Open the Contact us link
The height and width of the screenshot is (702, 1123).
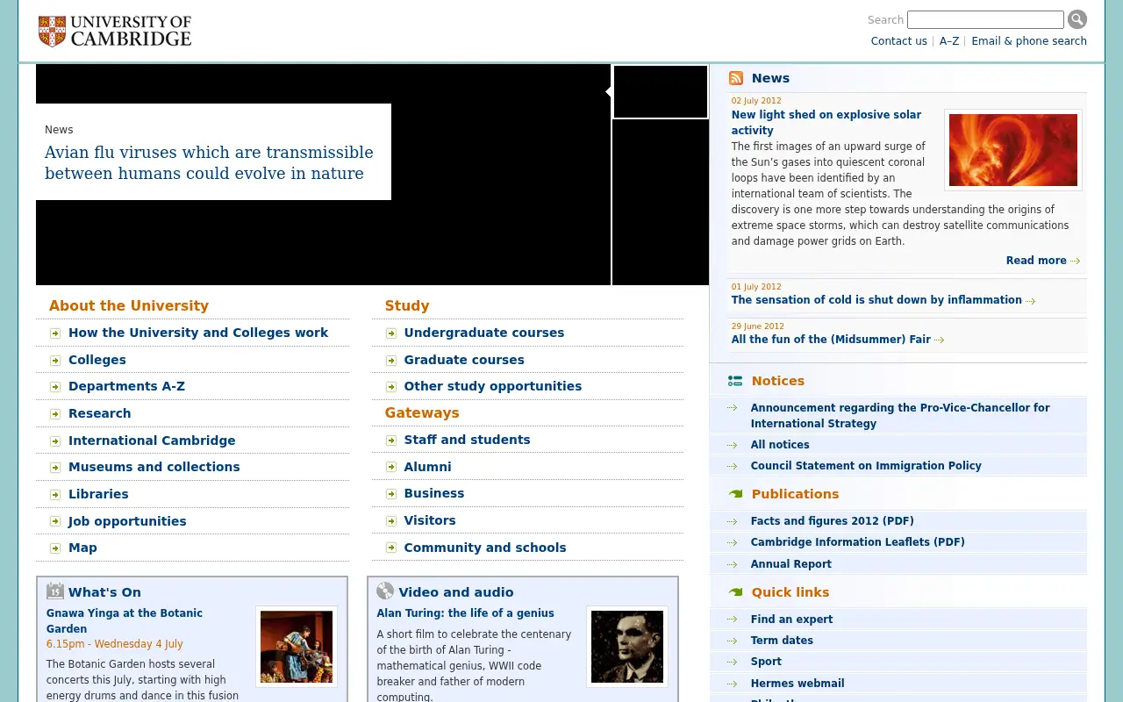pyautogui.click(x=898, y=41)
